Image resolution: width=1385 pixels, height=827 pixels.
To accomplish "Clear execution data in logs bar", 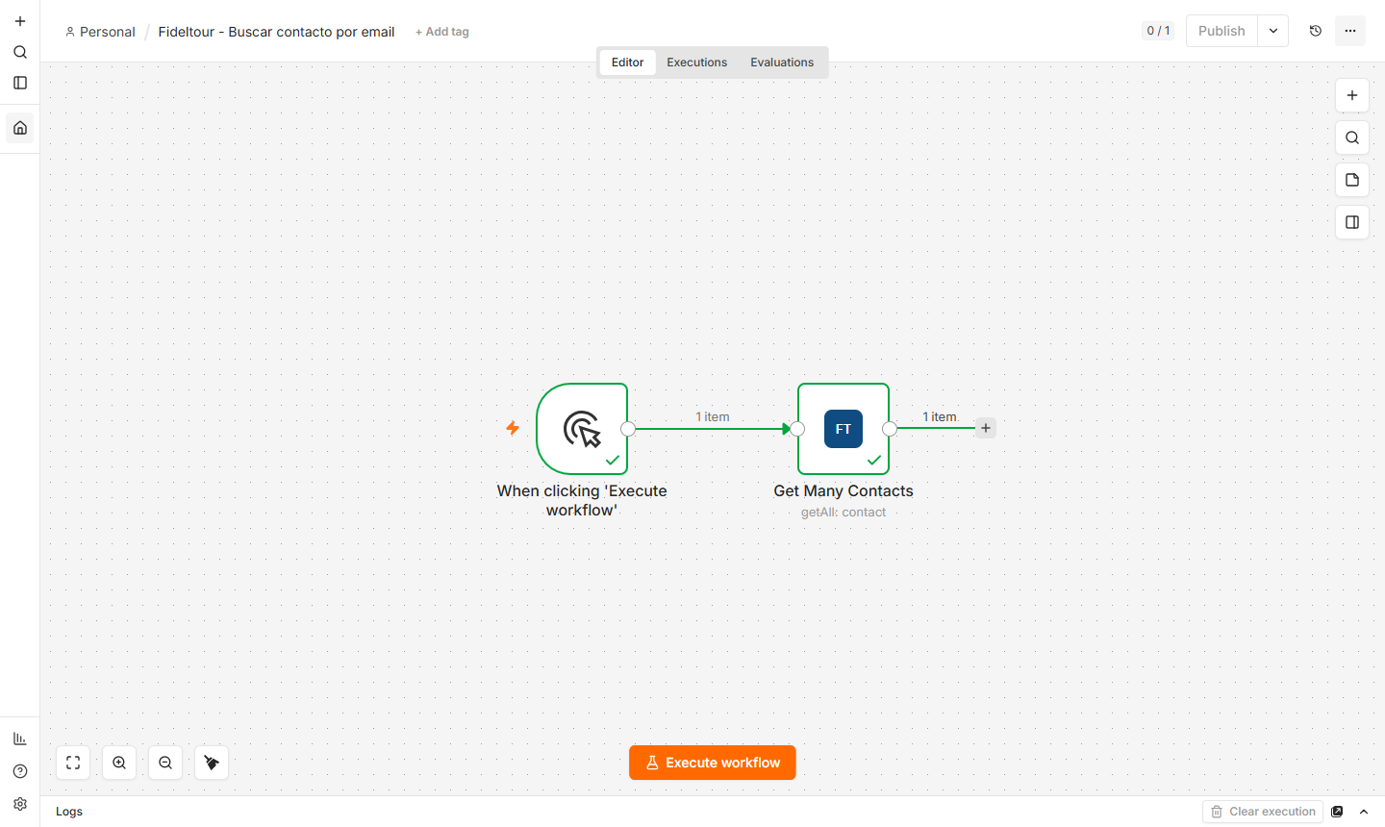I will coord(1263,812).
